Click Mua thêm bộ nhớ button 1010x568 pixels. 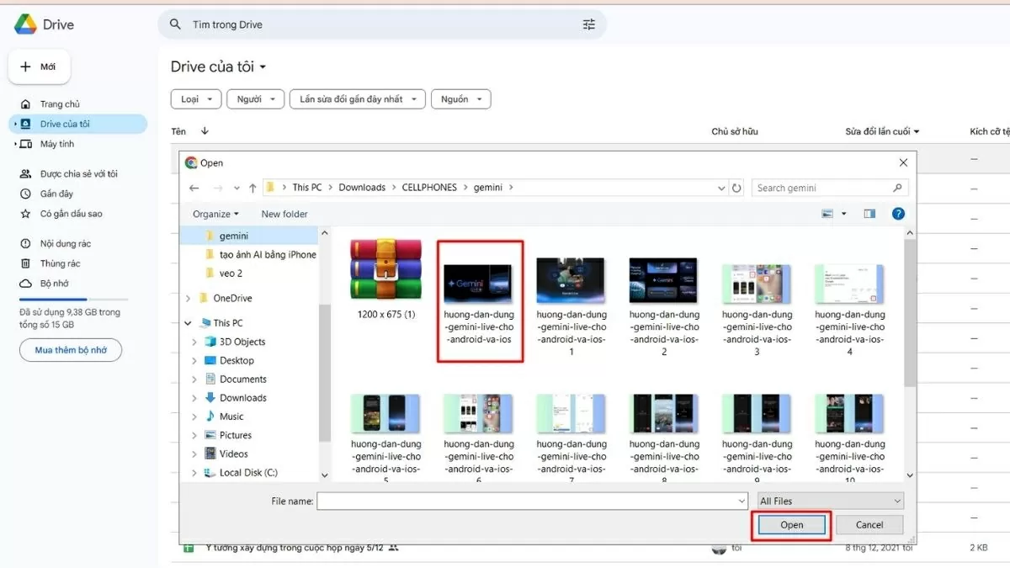click(x=70, y=349)
